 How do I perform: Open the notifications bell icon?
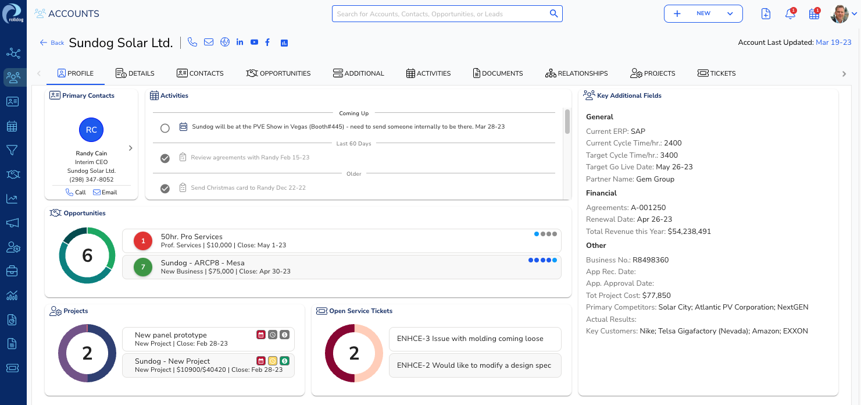click(x=791, y=13)
